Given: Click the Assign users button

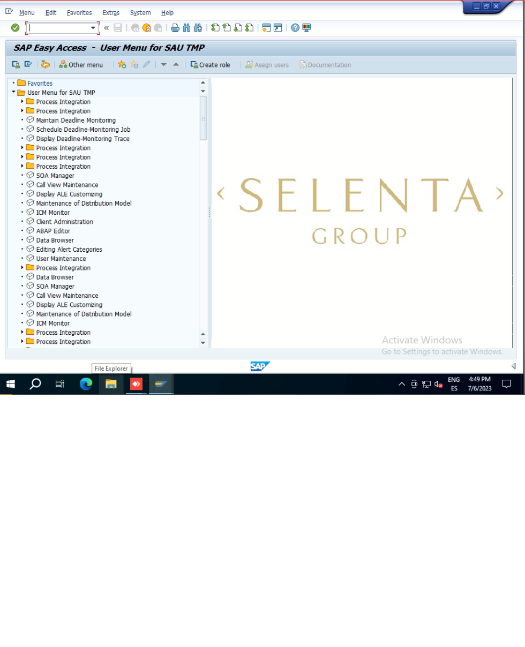Looking at the screenshot, I should click(267, 65).
